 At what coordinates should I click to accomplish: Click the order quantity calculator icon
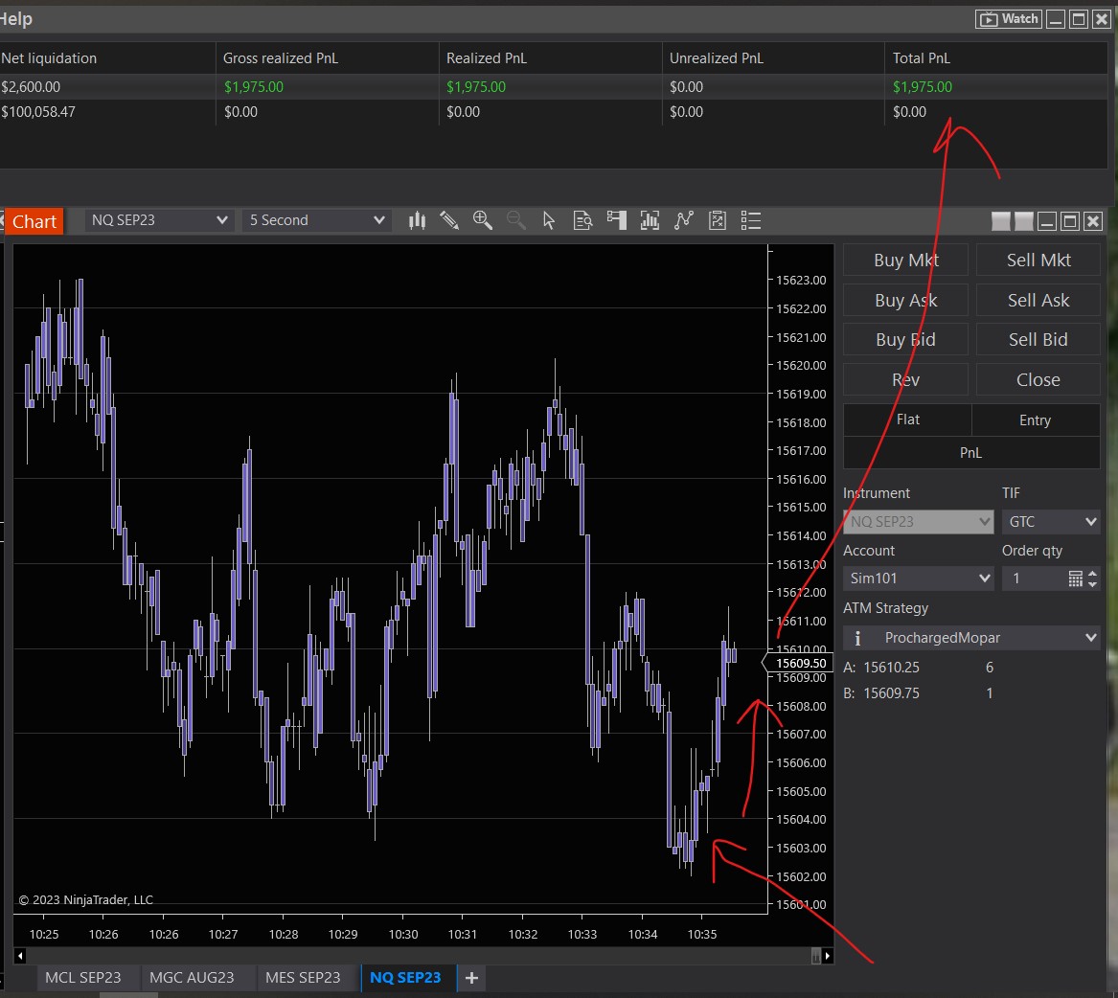click(1075, 578)
